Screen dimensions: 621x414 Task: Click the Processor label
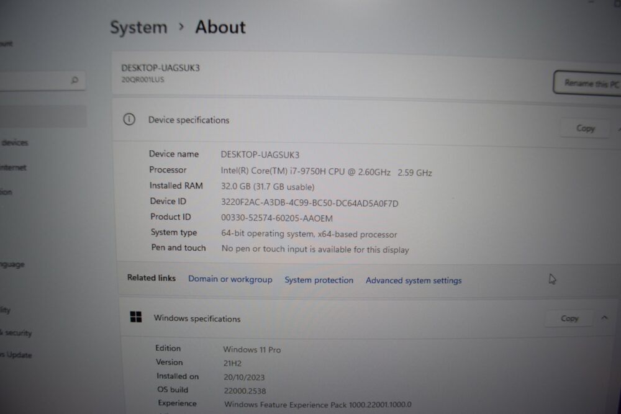168,170
